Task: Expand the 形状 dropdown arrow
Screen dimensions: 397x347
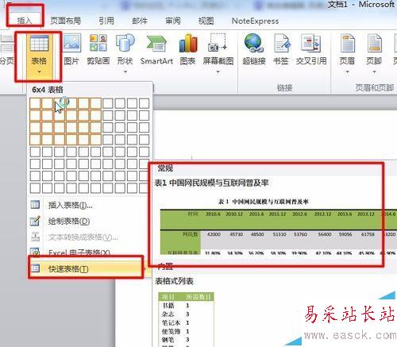Action: point(125,71)
